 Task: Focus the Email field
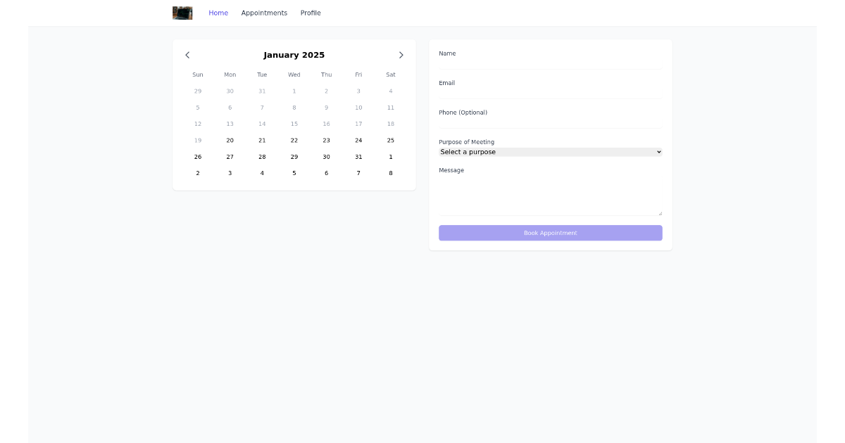coord(550,91)
